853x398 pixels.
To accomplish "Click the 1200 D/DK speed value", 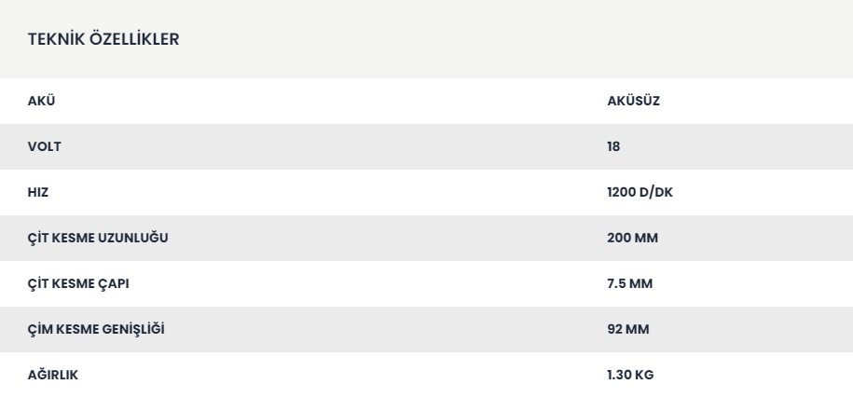I will coord(640,192).
